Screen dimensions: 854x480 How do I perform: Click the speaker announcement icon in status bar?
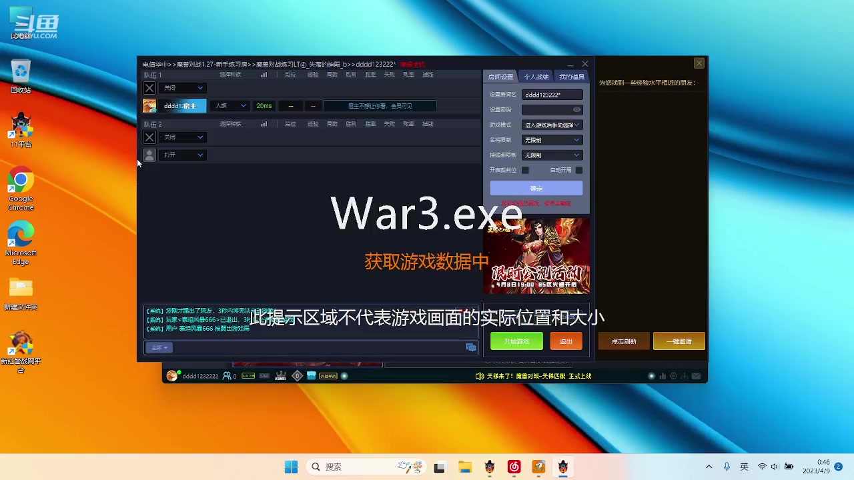[x=479, y=376]
